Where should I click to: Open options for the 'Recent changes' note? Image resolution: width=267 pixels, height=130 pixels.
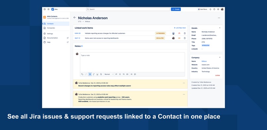coord(184,83)
